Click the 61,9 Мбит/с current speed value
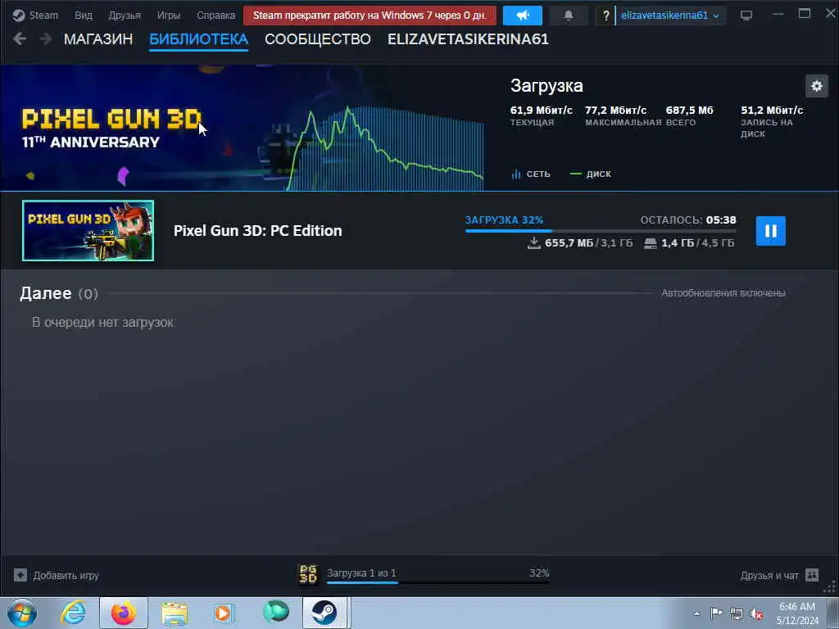This screenshot has width=839, height=629. [x=541, y=111]
